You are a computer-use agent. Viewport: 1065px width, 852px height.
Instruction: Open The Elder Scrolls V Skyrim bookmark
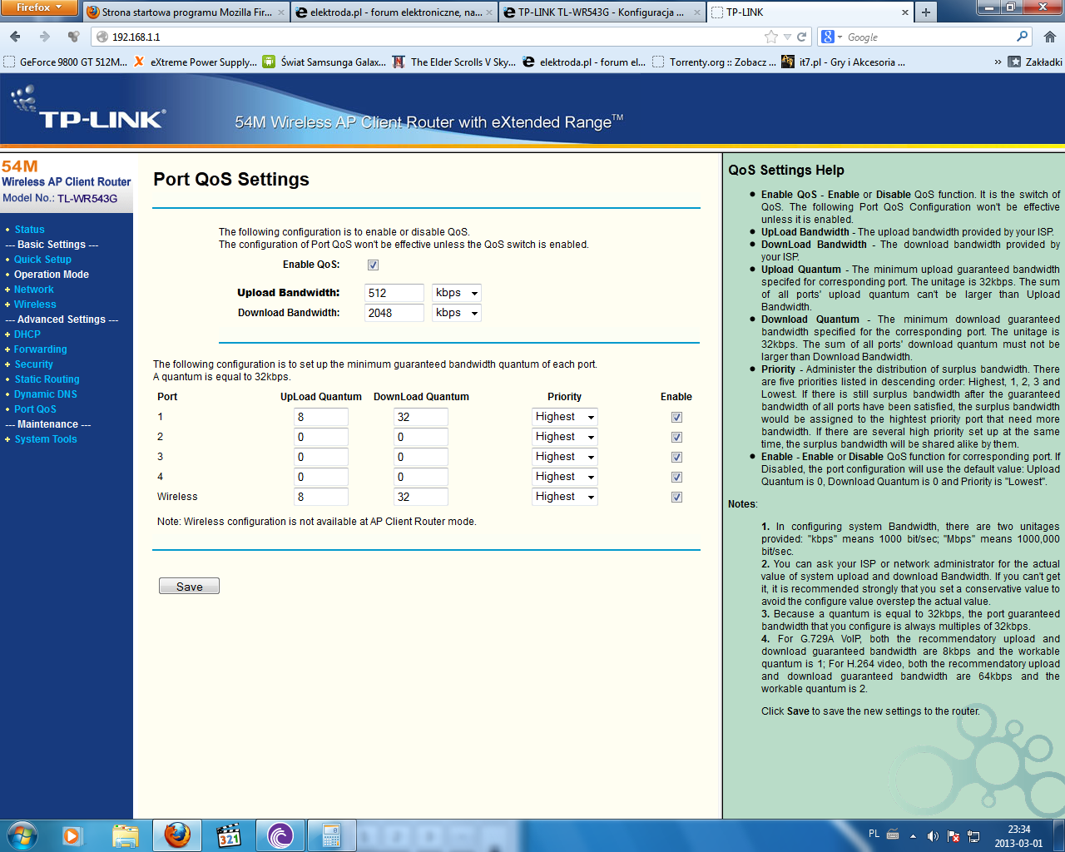click(x=454, y=62)
